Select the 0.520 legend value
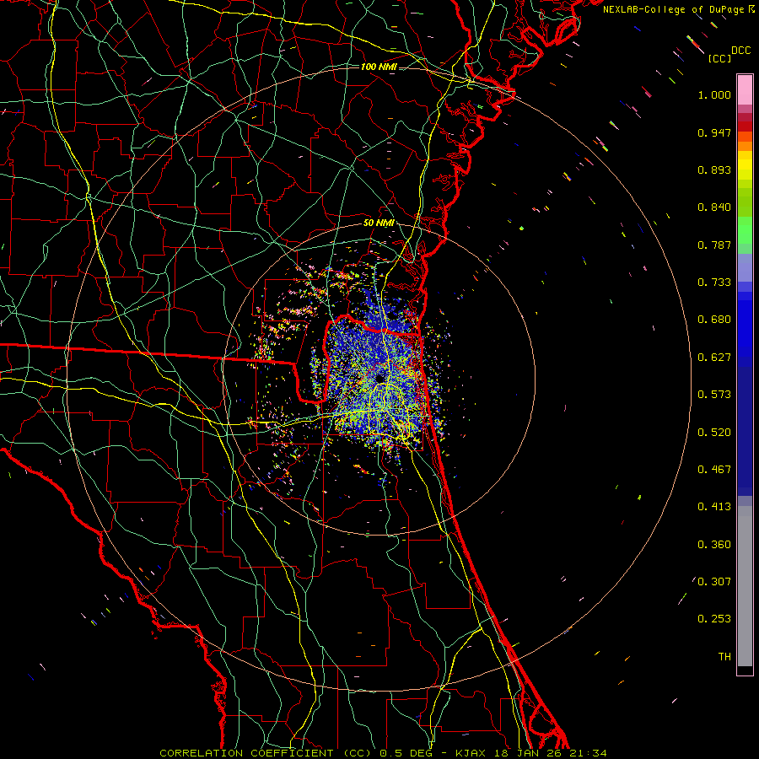 click(x=714, y=433)
